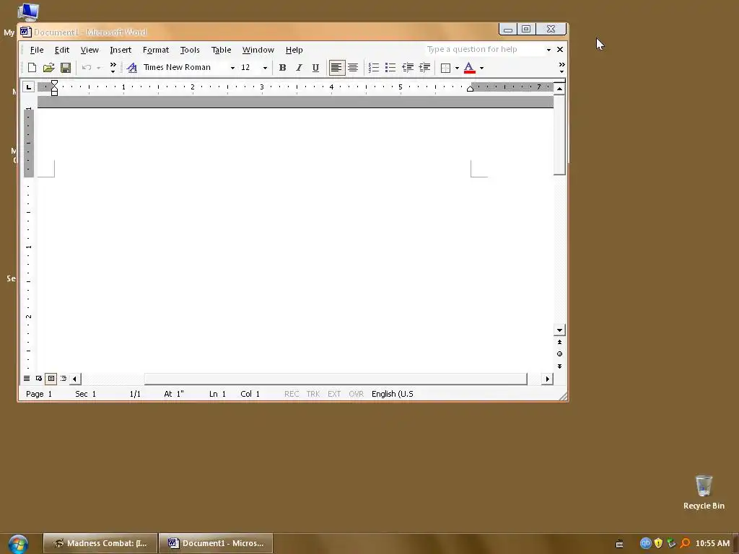Image resolution: width=739 pixels, height=554 pixels.
Task: Go to next page double arrow
Action: (559, 366)
